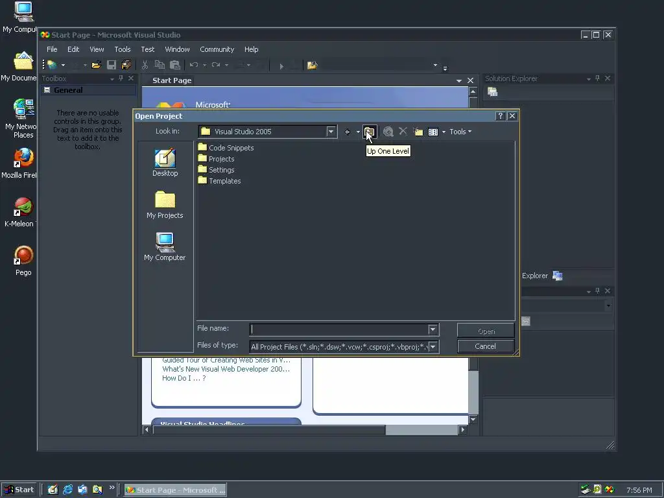Open the back arrow history dropdown
The image size is (664, 498).
[x=358, y=132]
